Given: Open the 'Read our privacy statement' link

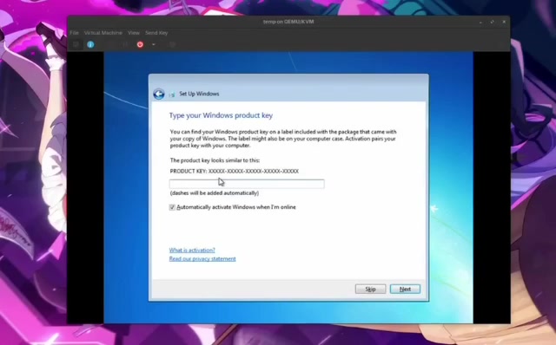Looking at the screenshot, I should click(x=202, y=258).
